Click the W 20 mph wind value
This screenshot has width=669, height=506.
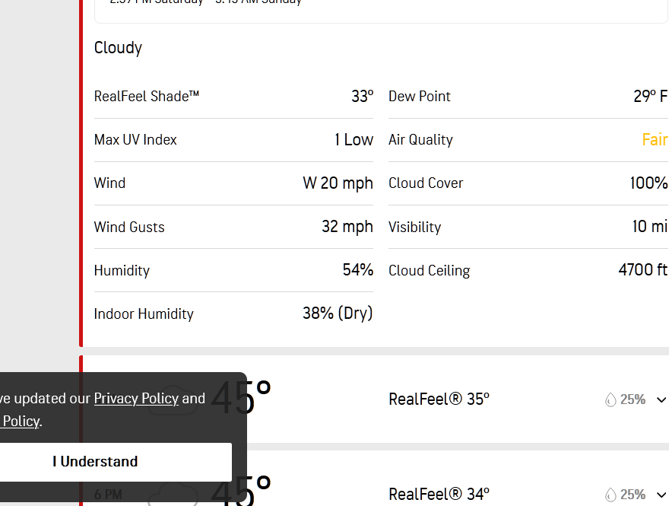point(338,183)
